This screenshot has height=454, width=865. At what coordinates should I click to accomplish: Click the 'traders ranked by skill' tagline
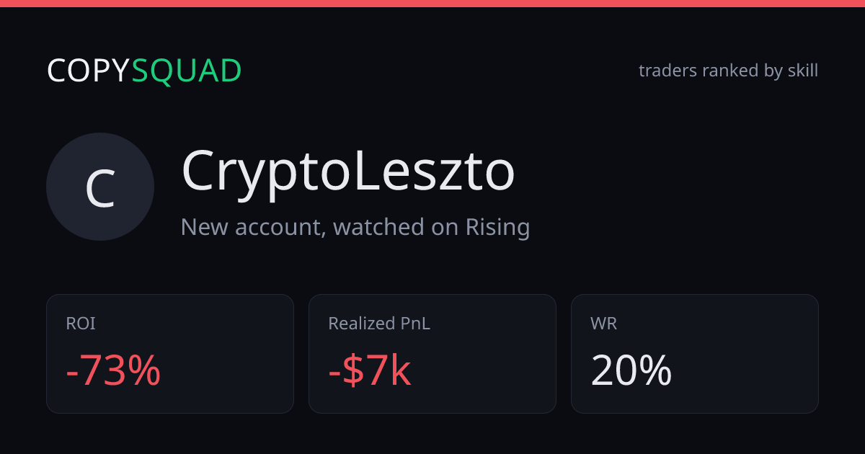728,71
